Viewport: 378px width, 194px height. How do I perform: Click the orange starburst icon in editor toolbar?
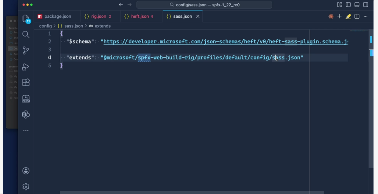(331, 17)
